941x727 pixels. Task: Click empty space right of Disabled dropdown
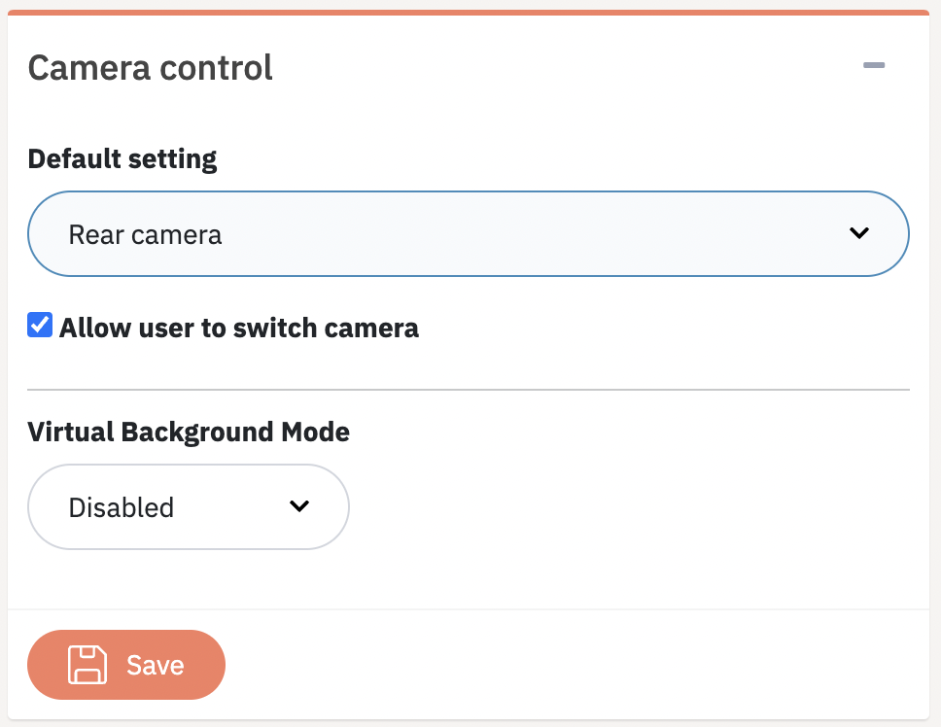pyautogui.click(x=630, y=507)
